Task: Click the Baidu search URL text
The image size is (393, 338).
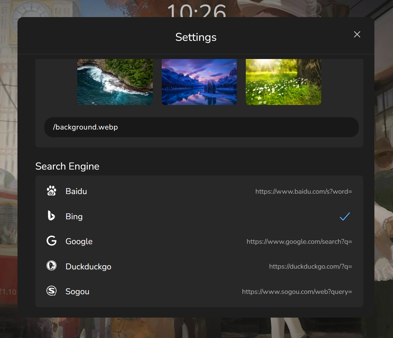Action: (x=303, y=192)
